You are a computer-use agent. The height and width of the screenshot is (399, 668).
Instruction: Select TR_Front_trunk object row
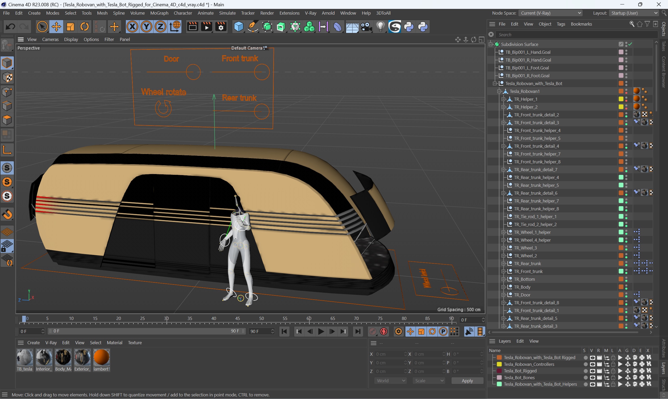(x=528, y=272)
